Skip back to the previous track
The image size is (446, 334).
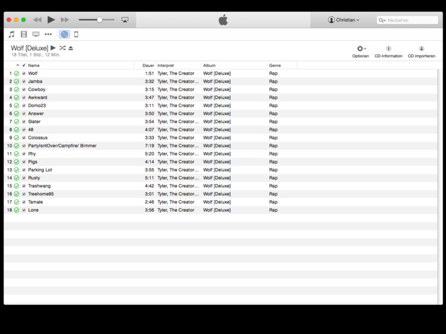tap(37, 20)
